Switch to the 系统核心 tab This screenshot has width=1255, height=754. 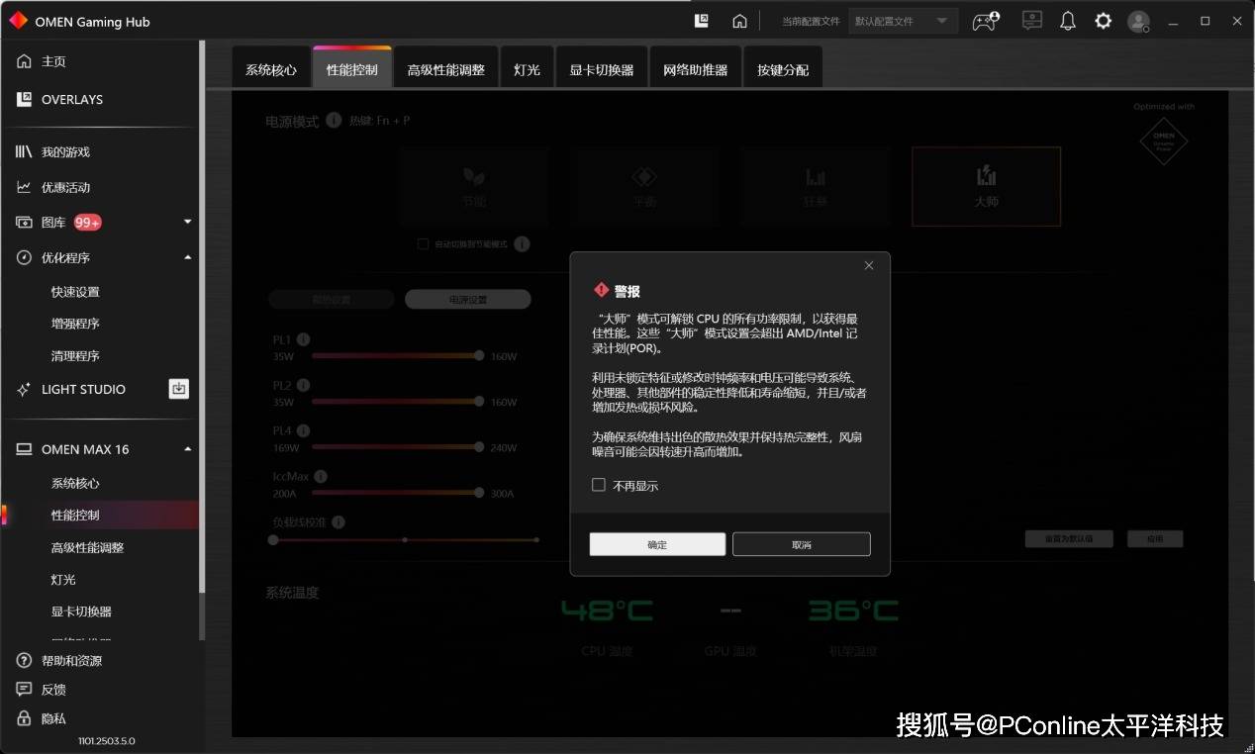pos(271,68)
